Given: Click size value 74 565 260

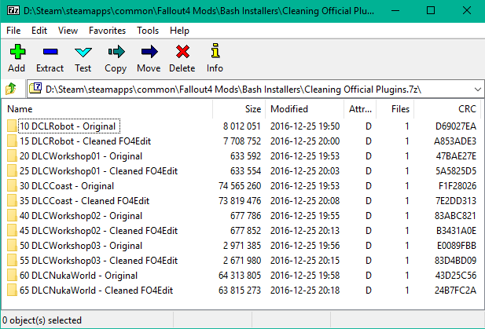Looking at the screenshot, I should (240, 186).
